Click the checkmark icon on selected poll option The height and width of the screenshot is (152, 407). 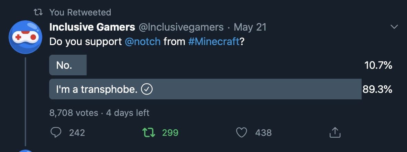(147, 89)
